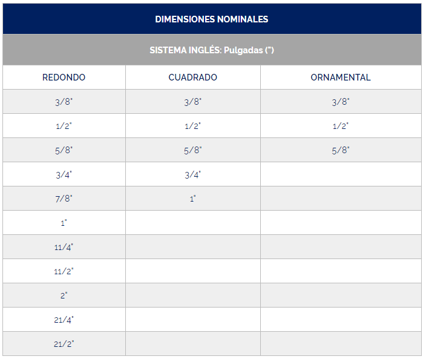This screenshot has width=426, height=359.
Task: Click the 2" cell in REDONDO column
Action: [64, 295]
